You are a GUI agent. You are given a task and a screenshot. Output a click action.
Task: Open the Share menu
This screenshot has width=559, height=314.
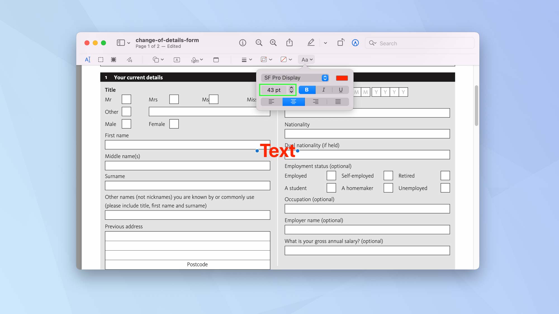click(x=290, y=43)
